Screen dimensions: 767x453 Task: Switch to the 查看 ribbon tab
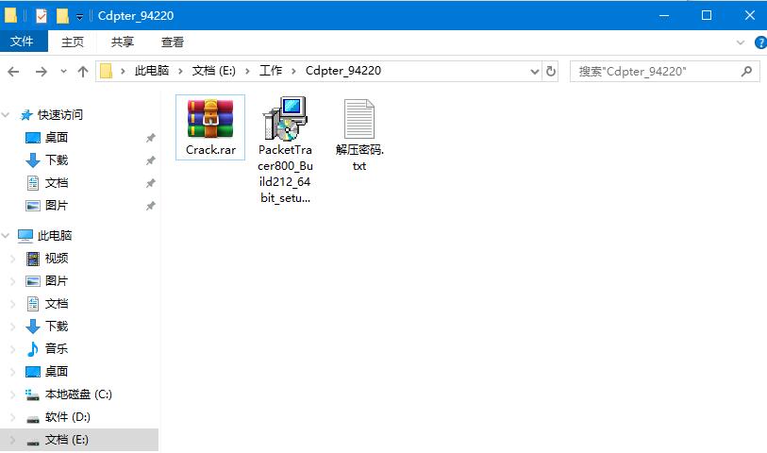point(173,42)
